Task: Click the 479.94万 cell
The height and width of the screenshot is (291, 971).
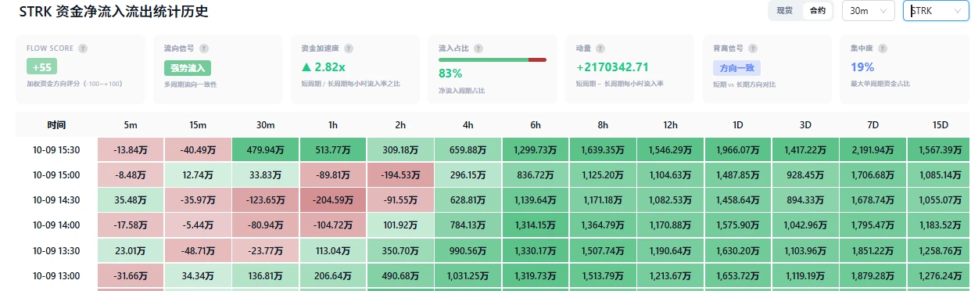Action: pyautogui.click(x=265, y=149)
